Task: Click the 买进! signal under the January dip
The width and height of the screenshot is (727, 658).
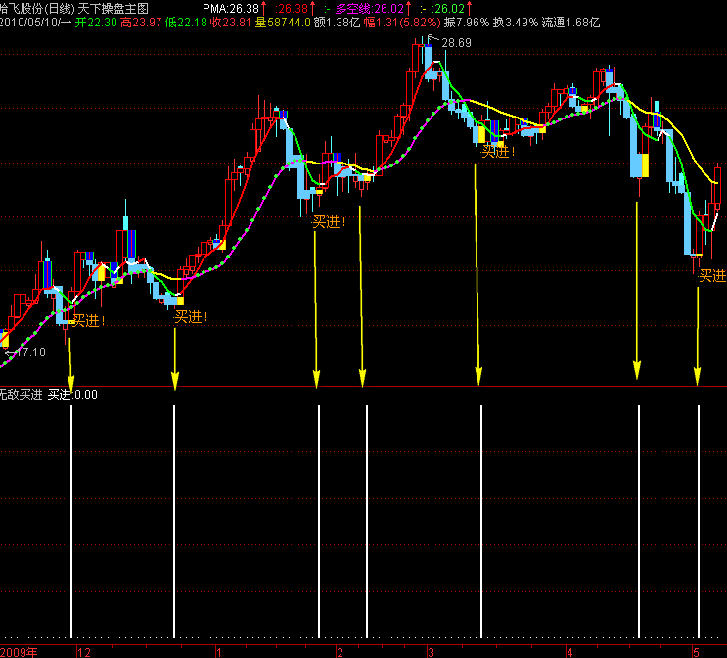Action: pyautogui.click(x=329, y=222)
